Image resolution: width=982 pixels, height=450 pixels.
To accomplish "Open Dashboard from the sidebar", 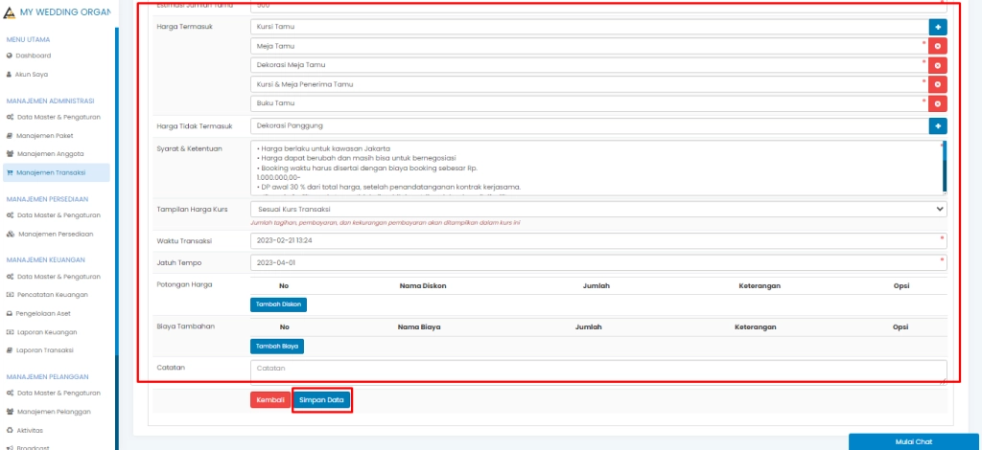I will tap(33, 56).
